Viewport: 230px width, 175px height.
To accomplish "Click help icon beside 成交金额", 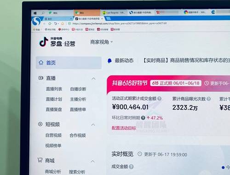I will 131,167.
